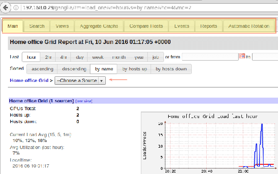Sort by descending order

[x=74, y=69]
